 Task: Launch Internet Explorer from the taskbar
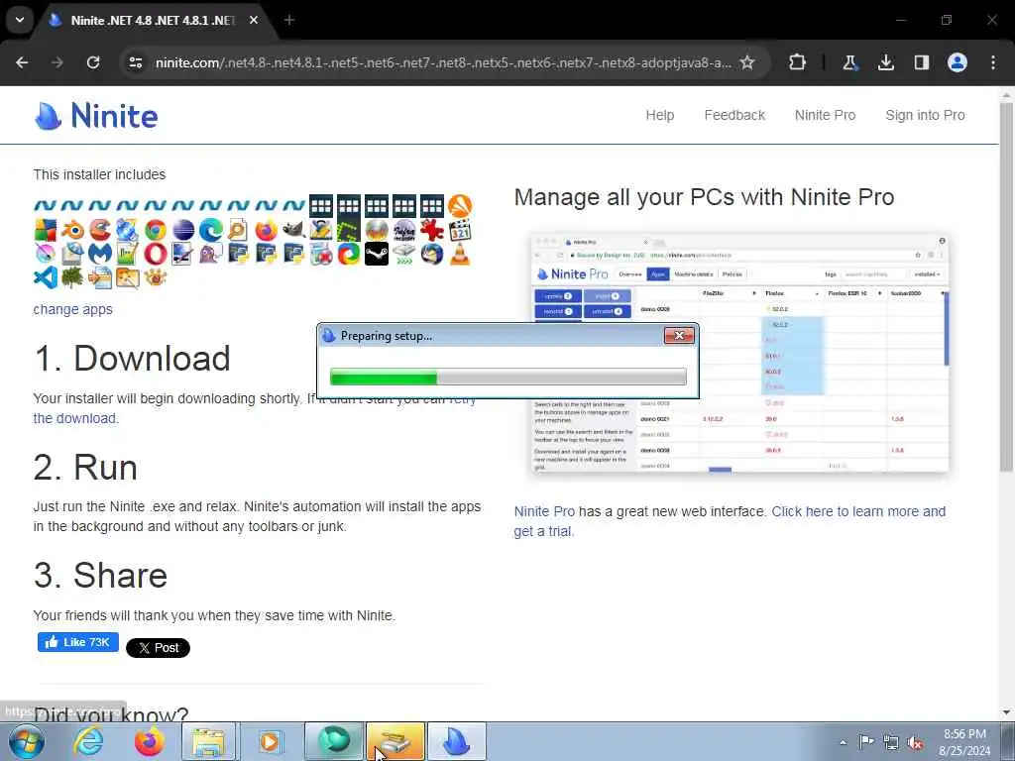88,741
